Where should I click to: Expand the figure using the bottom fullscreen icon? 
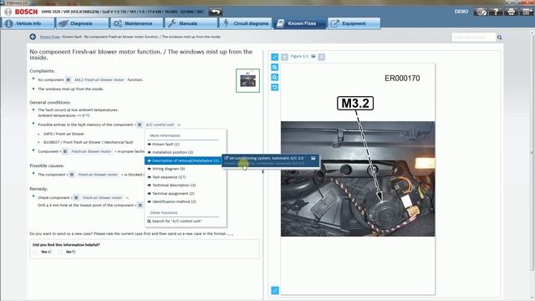pos(275,290)
